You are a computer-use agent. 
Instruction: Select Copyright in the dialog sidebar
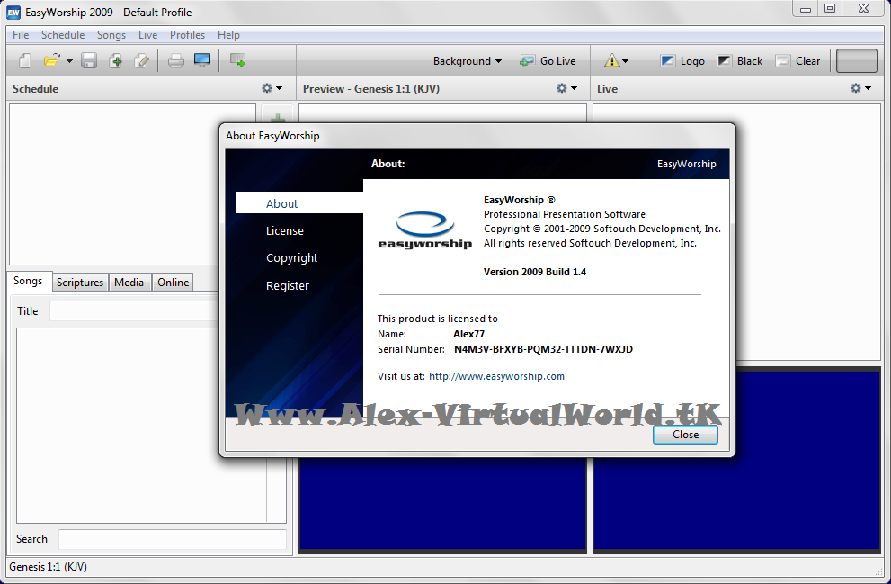(x=291, y=257)
